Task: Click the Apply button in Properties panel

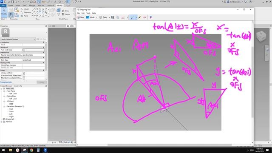Action: (42, 82)
